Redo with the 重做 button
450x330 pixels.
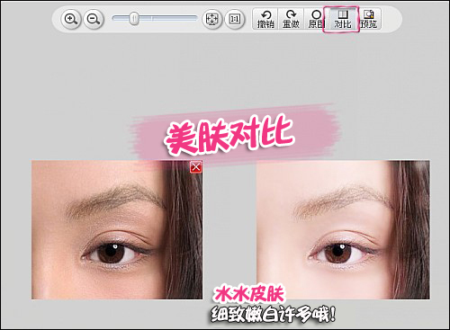tap(291, 19)
